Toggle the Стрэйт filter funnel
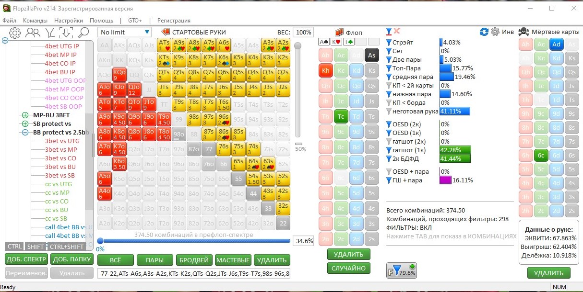Viewport: 583px width, 292px height. 389,43
